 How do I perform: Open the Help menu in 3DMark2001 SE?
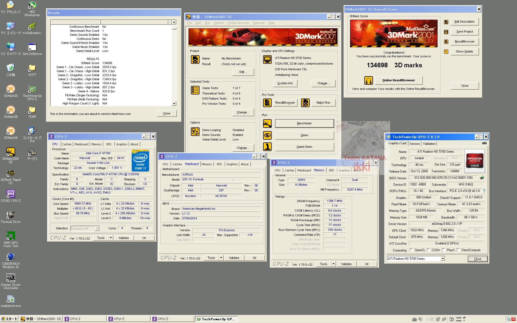point(271,23)
